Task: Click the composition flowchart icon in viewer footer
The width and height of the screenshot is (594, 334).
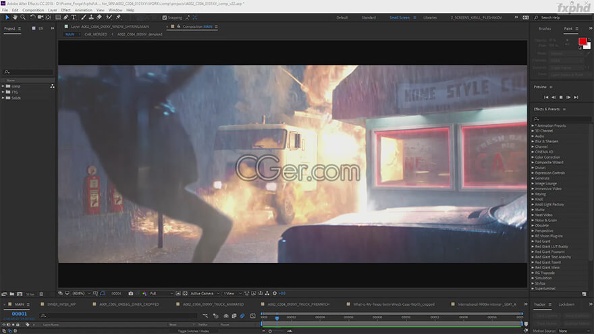Action: (x=267, y=294)
